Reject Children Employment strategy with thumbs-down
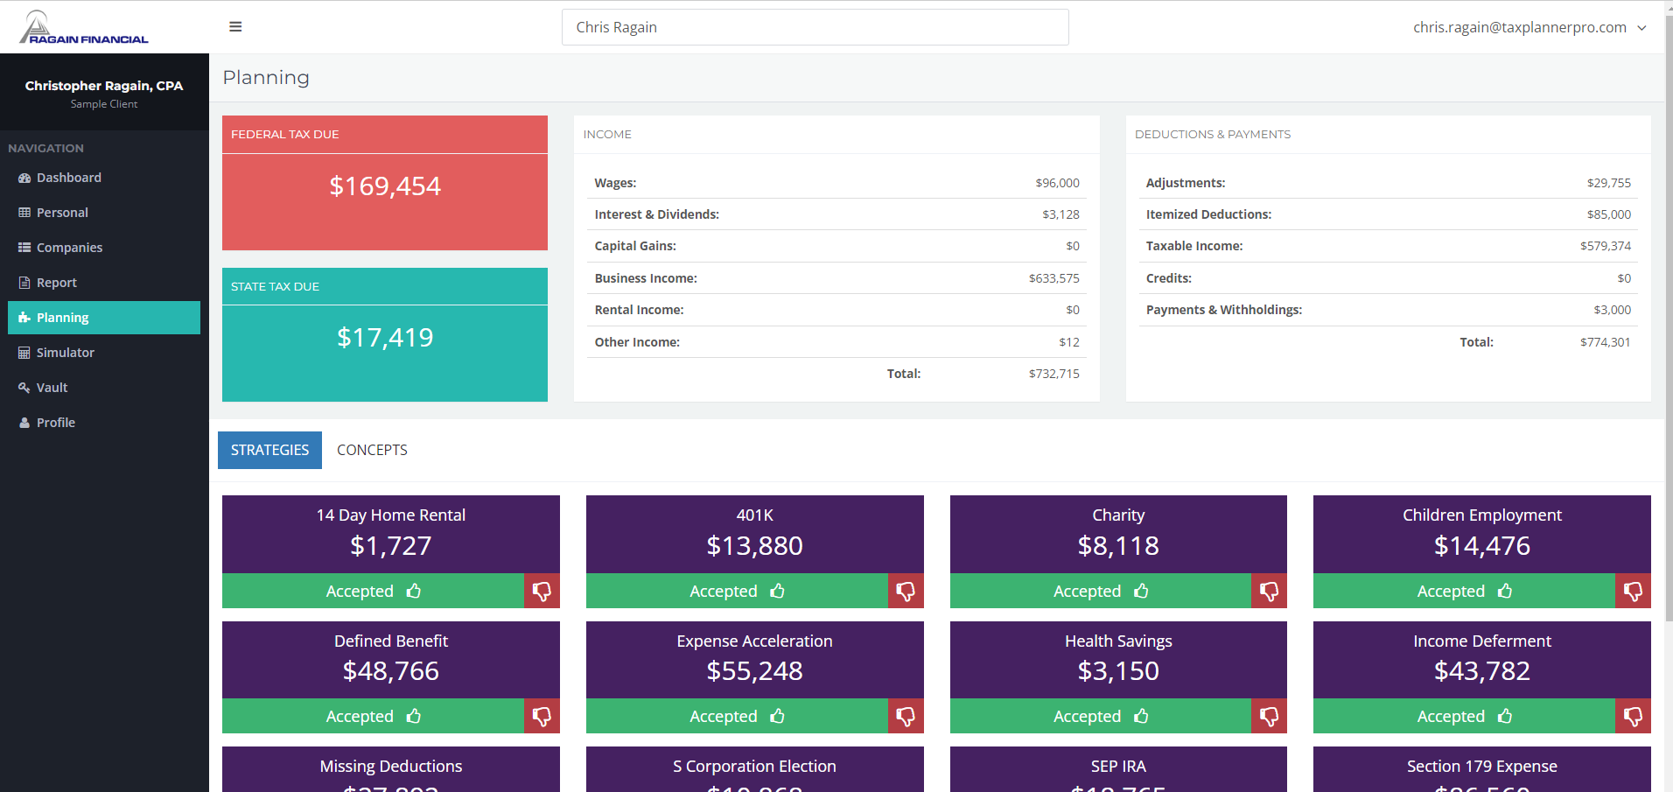The height and width of the screenshot is (792, 1673). point(1633,592)
